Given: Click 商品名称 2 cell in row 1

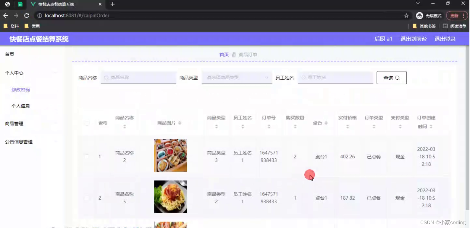Looking at the screenshot, I should [x=125, y=157].
